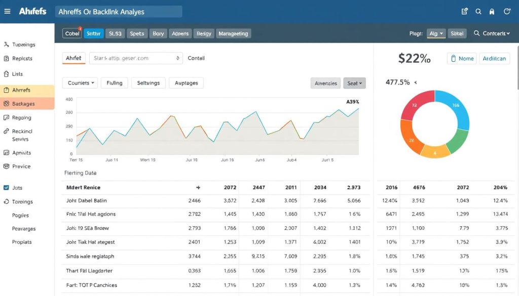The height and width of the screenshot is (296, 519).
Task: Click the arrow next to 477.5%
Action: 416,82
